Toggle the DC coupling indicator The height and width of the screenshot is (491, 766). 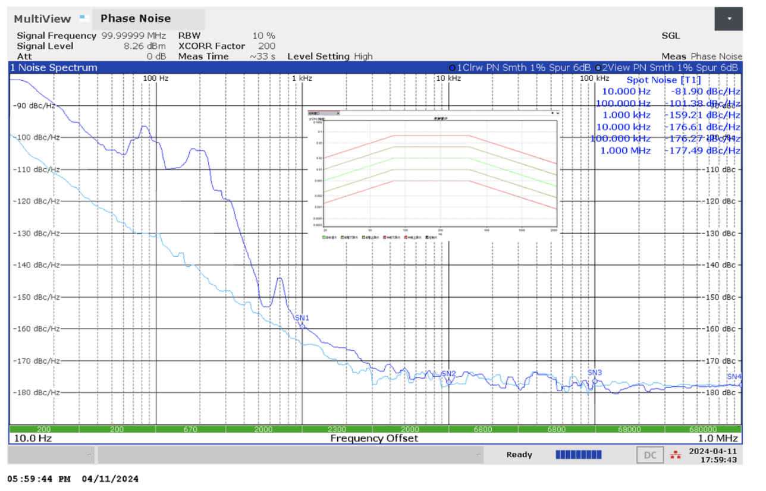(650, 455)
